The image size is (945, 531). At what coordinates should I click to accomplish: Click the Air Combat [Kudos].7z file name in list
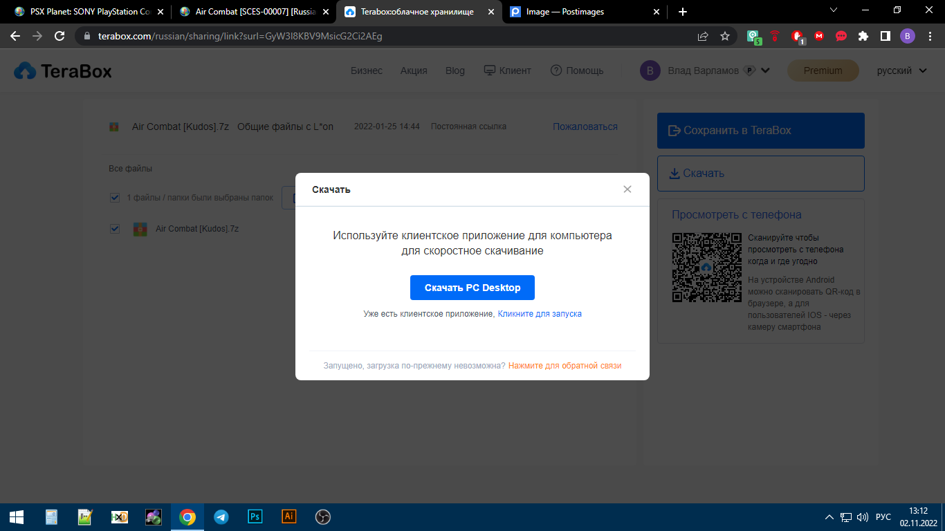(197, 229)
